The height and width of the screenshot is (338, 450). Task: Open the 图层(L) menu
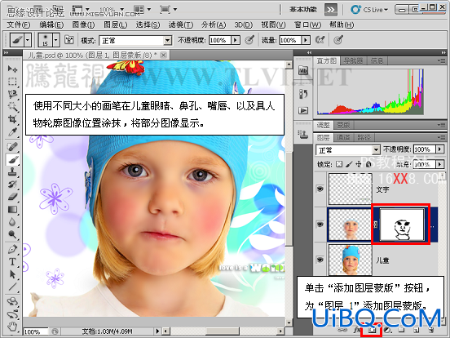coord(116,25)
